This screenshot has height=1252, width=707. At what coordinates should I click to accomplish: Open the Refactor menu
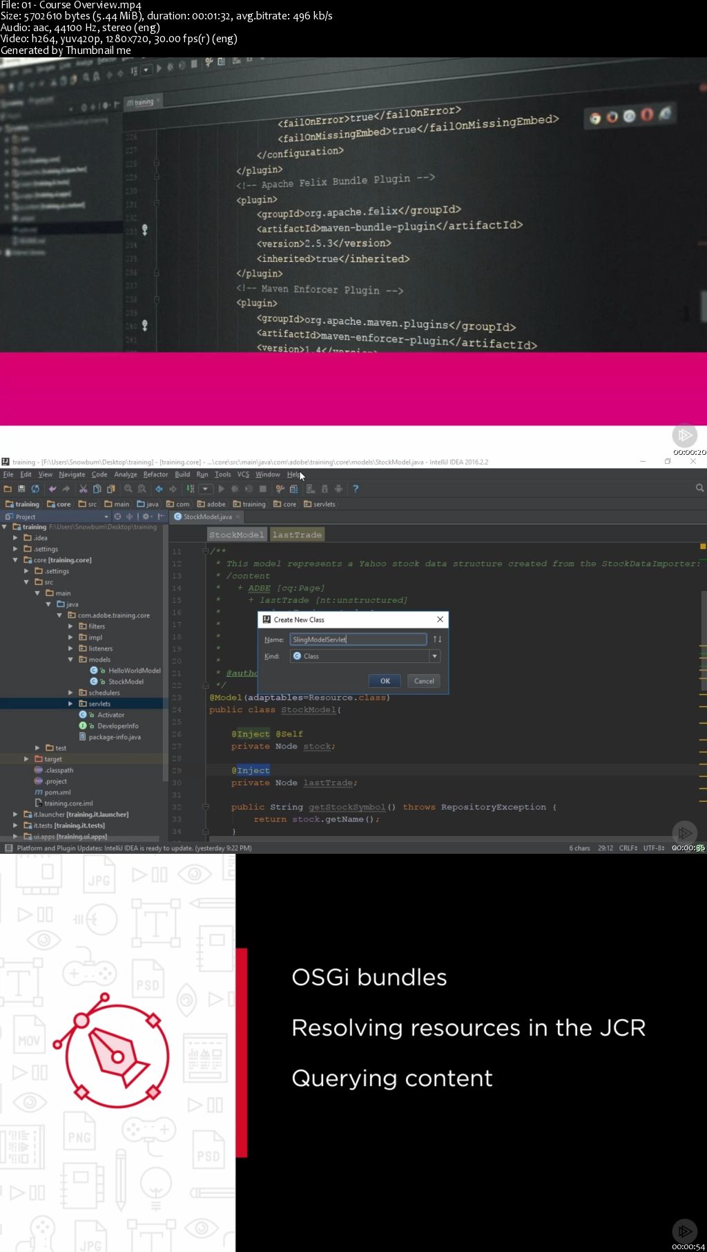point(155,474)
